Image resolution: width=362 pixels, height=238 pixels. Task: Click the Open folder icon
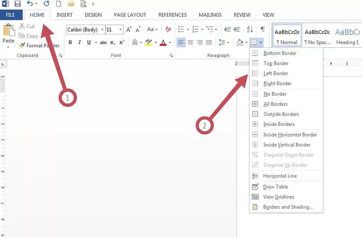pyautogui.click(x=71, y=3)
